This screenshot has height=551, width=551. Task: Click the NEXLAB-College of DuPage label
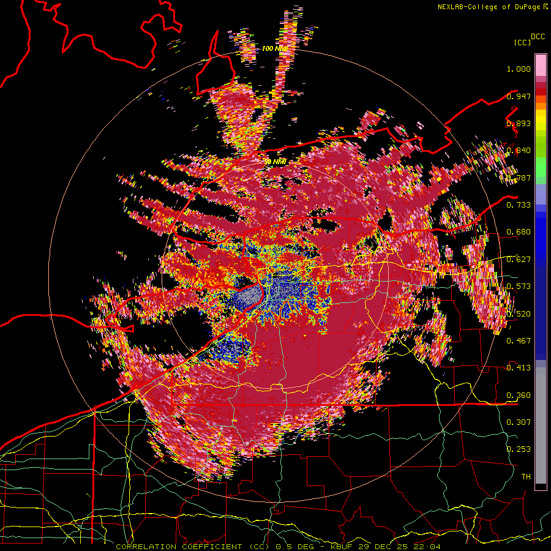[489, 7]
